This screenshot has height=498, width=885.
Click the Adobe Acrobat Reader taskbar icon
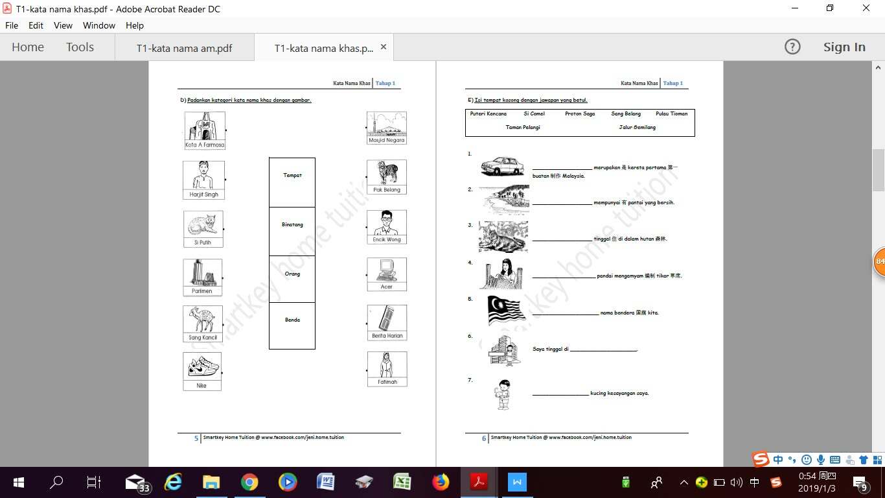click(x=479, y=482)
